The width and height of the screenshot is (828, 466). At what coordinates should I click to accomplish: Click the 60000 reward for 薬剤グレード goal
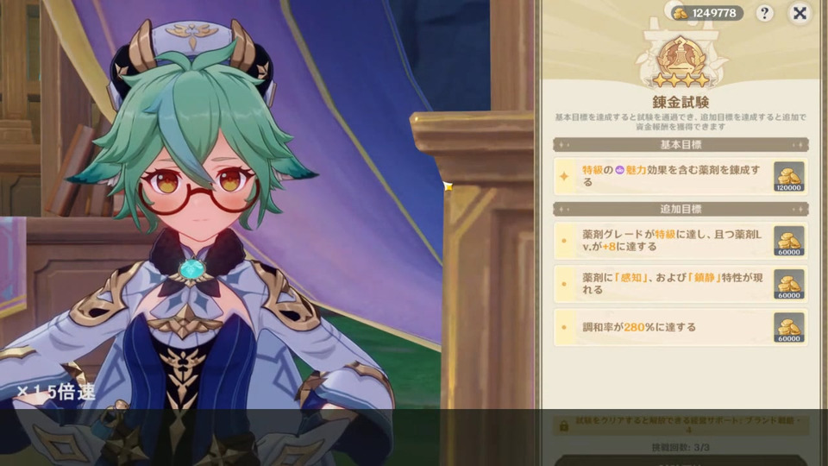789,241
